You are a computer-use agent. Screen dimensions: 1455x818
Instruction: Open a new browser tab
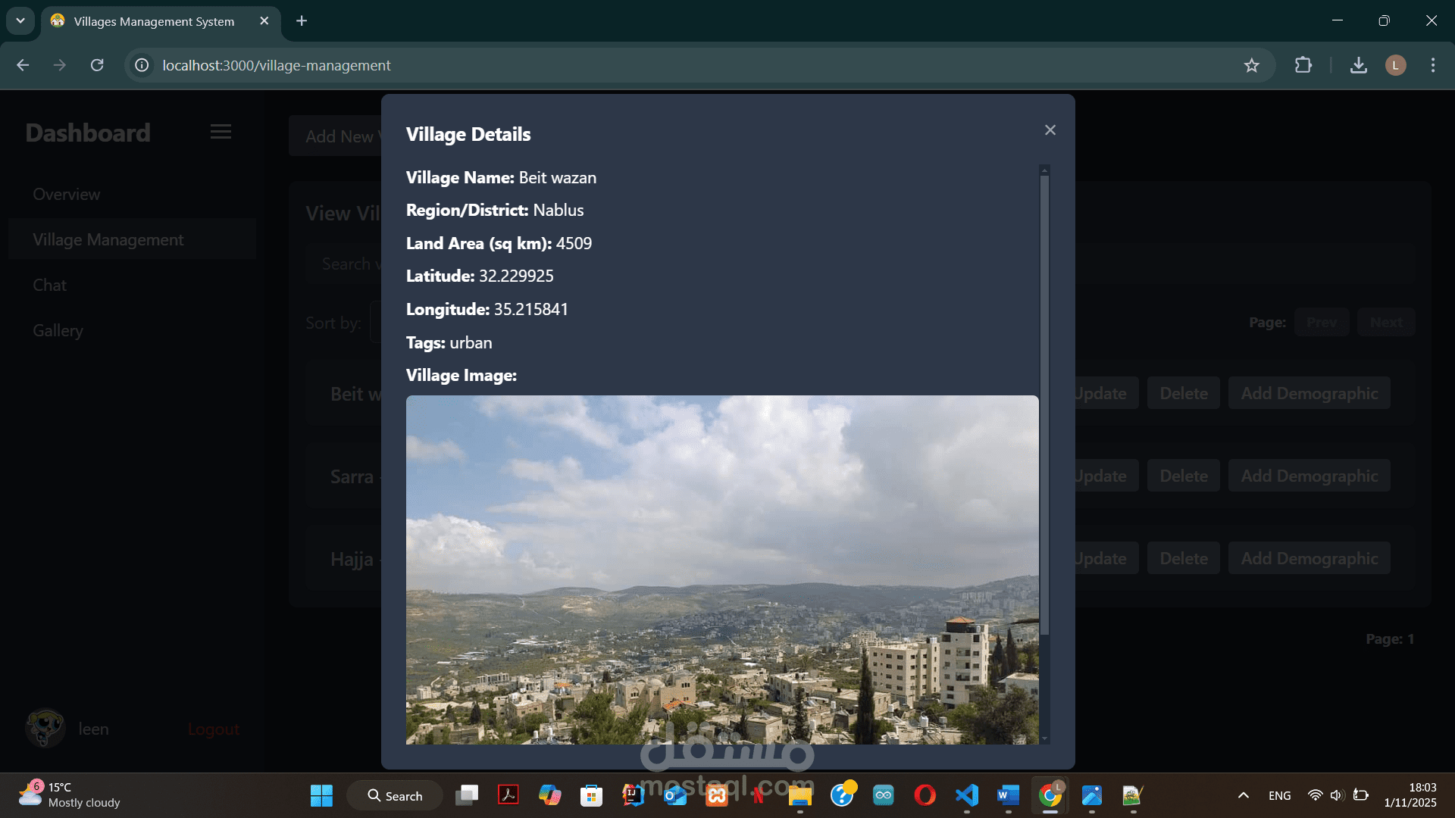click(x=302, y=20)
